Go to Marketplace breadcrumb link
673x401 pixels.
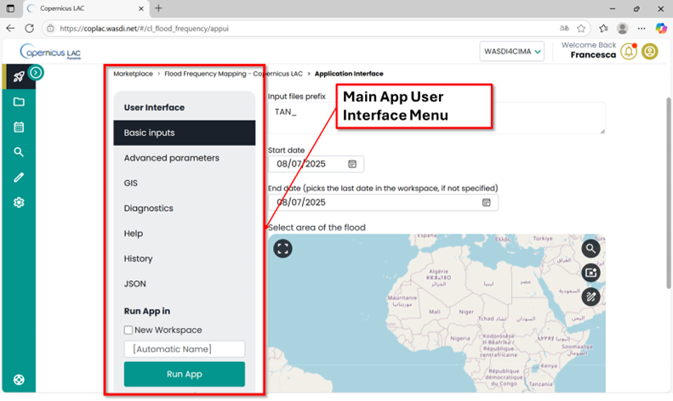pos(133,74)
